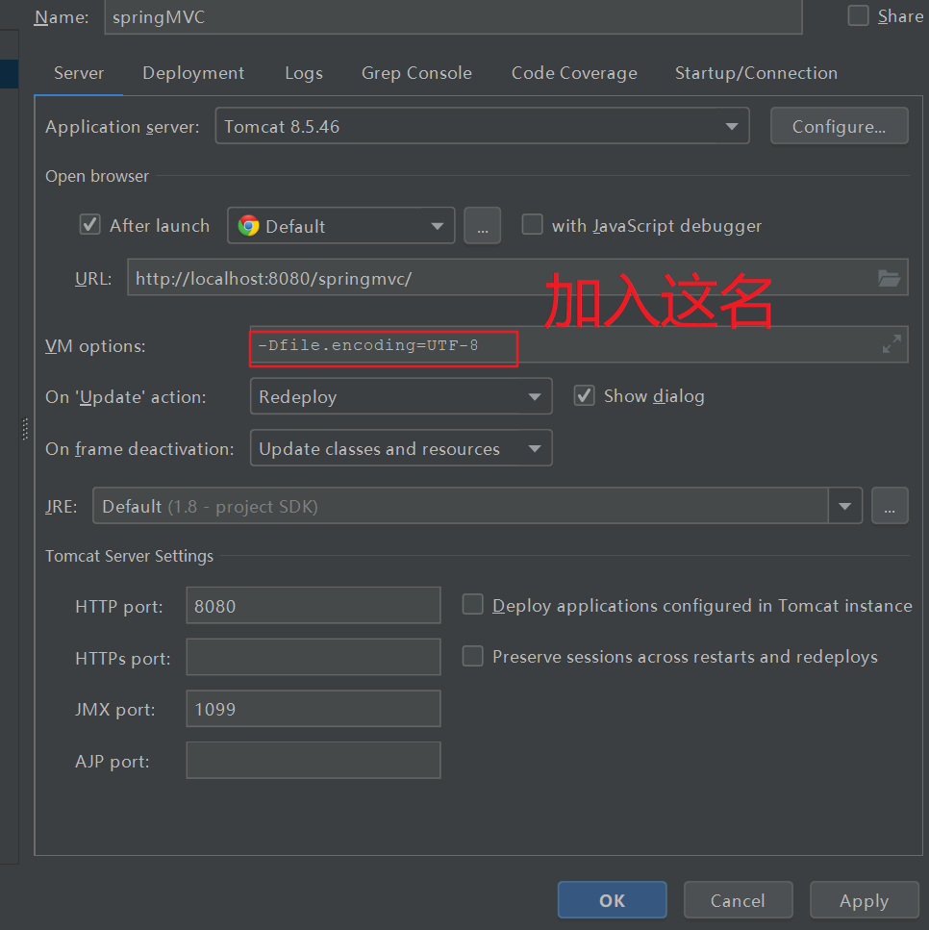Image resolution: width=929 pixels, height=930 pixels.
Task: Open browser selection ellipsis button
Action: pyautogui.click(x=483, y=225)
